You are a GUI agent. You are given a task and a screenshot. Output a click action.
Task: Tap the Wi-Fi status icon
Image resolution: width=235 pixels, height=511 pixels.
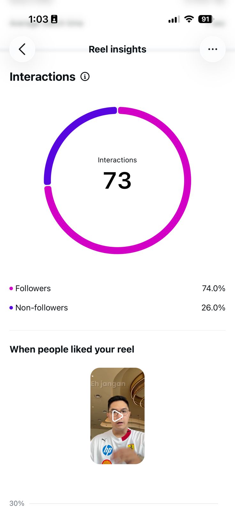pyautogui.click(x=189, y=19)
